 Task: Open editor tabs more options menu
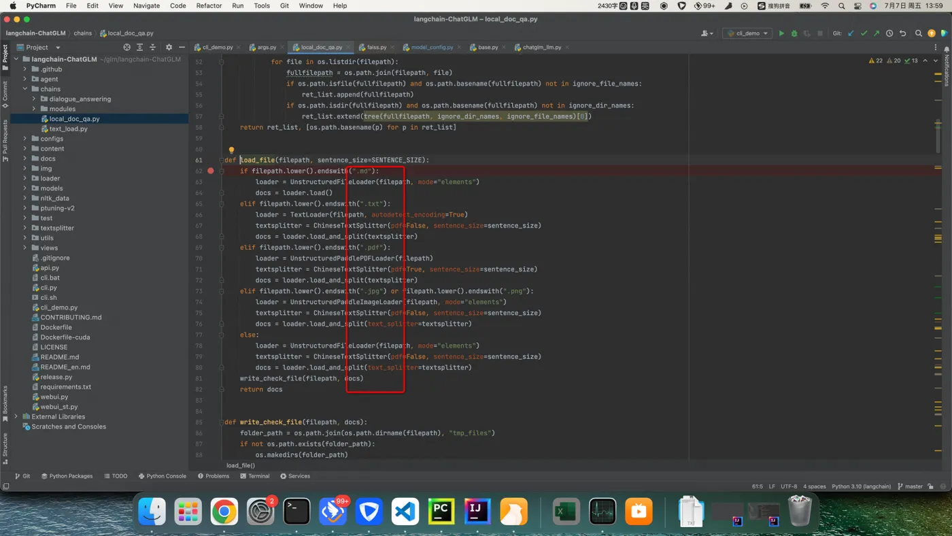[936, 48]
